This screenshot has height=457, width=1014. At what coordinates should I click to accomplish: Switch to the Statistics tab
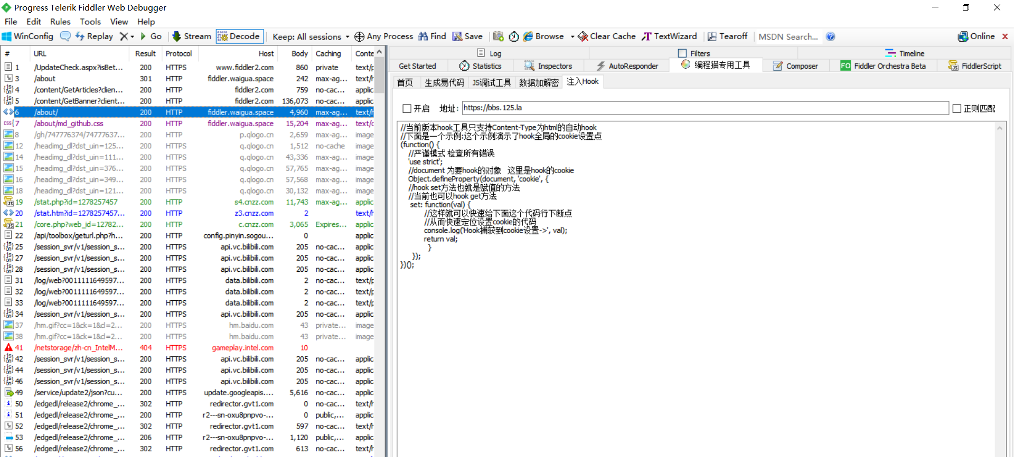pos(480,66)
